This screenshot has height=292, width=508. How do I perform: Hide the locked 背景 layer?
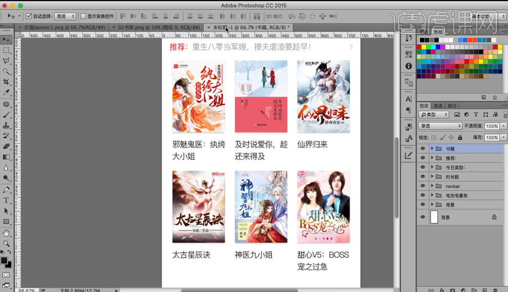[x=422, y=217]
